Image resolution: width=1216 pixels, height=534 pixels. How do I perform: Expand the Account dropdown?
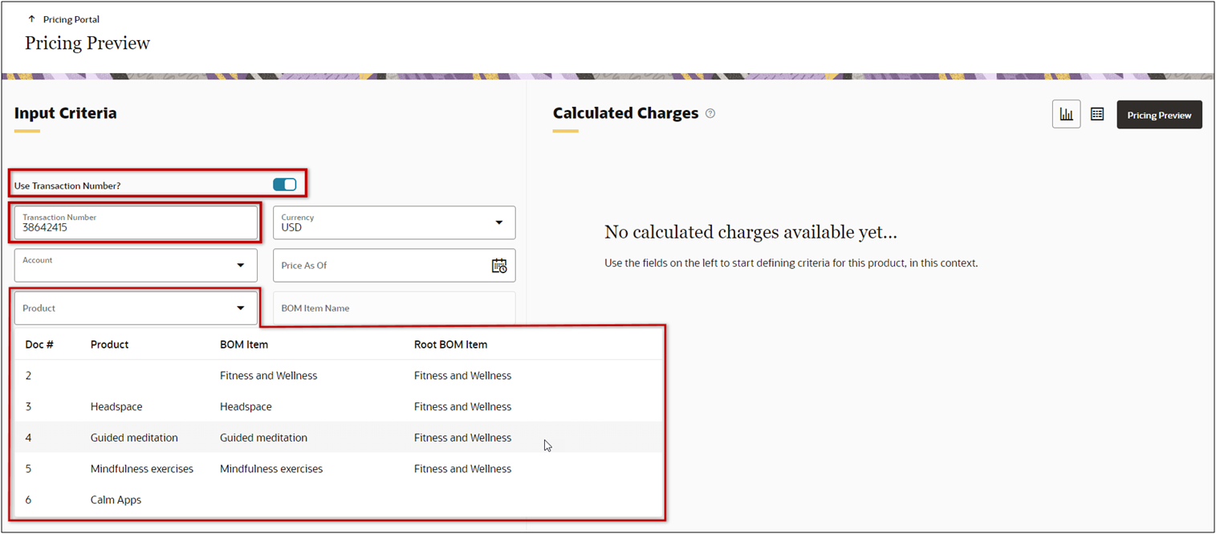[240, 265]
